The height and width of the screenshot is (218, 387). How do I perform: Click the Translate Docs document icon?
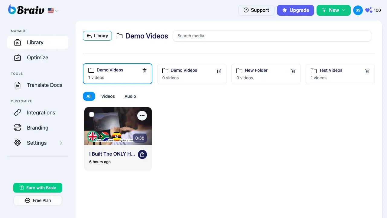tap(18, 85)
